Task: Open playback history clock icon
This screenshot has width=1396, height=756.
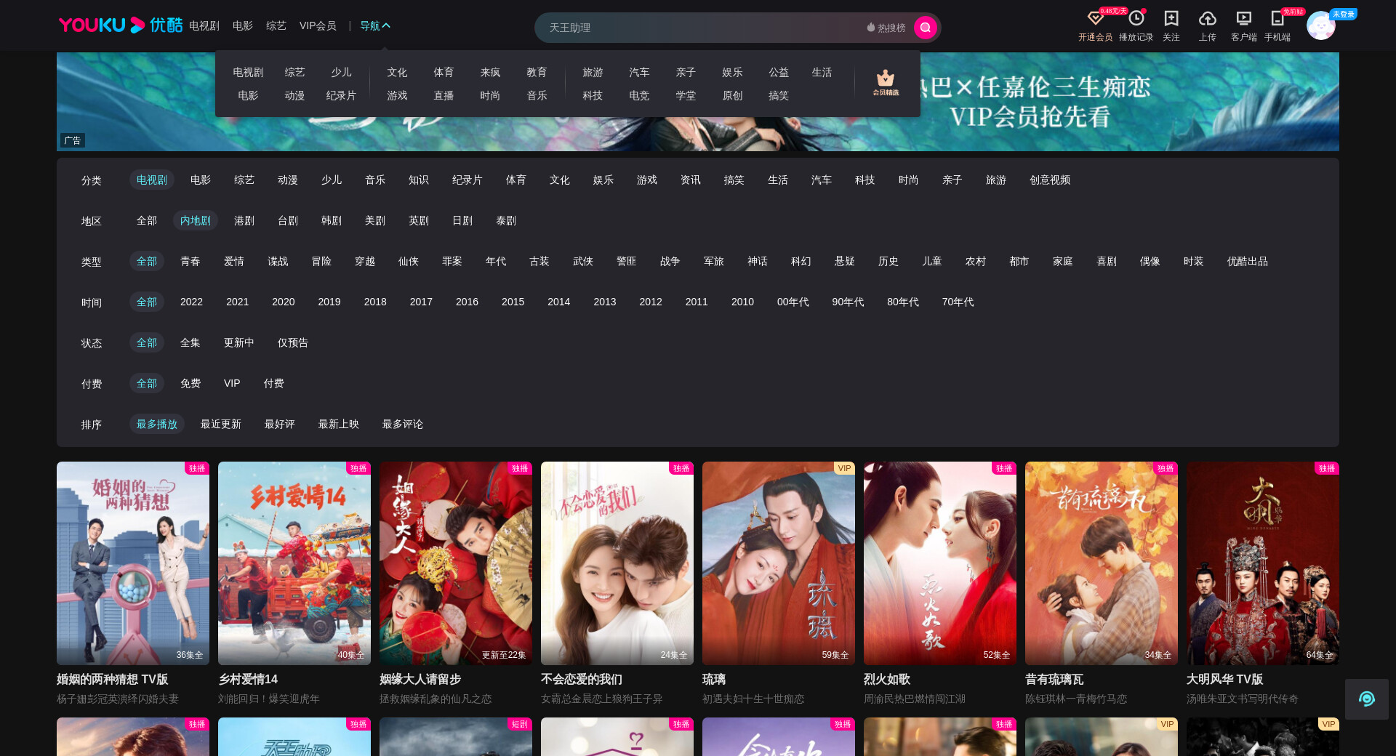Action: [1136, 19]
